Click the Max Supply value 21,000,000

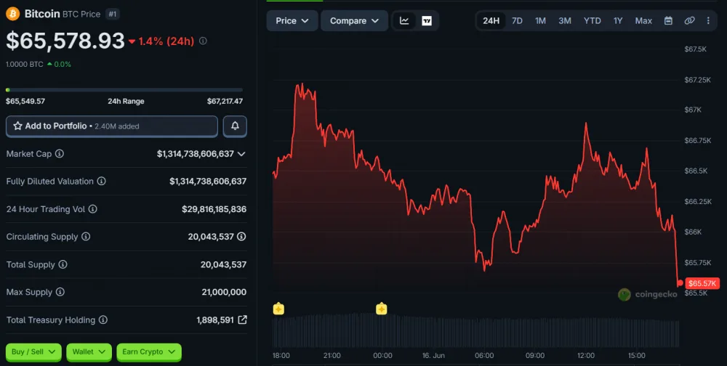pyautogui.click(x=224, y=293)
